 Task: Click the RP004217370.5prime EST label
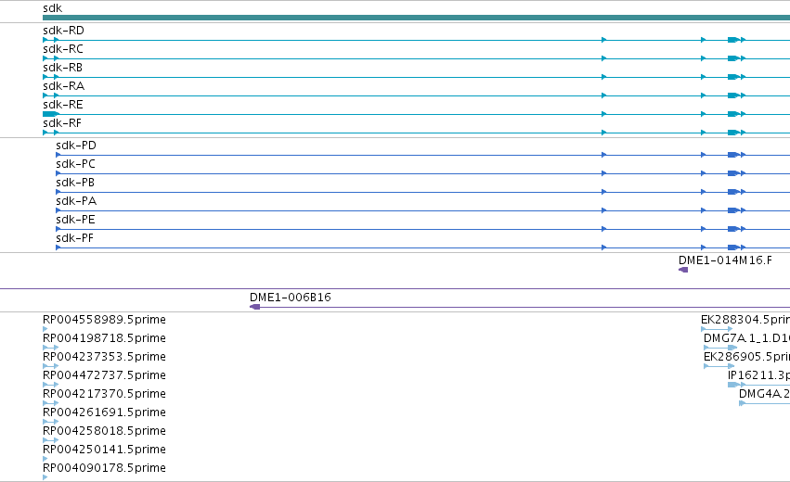pos(104,394)
